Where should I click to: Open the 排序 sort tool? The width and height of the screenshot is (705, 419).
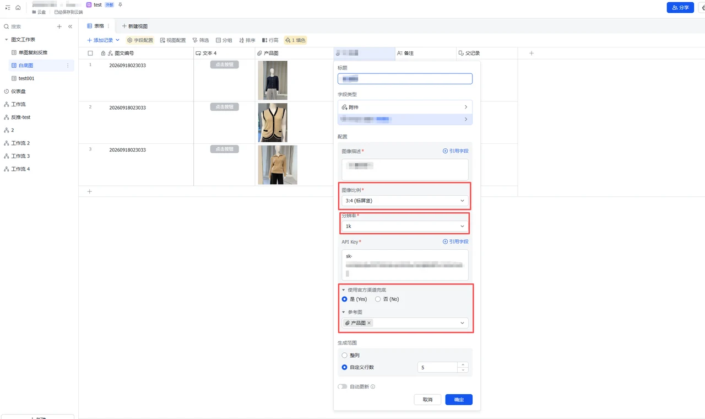pos(247,40)
